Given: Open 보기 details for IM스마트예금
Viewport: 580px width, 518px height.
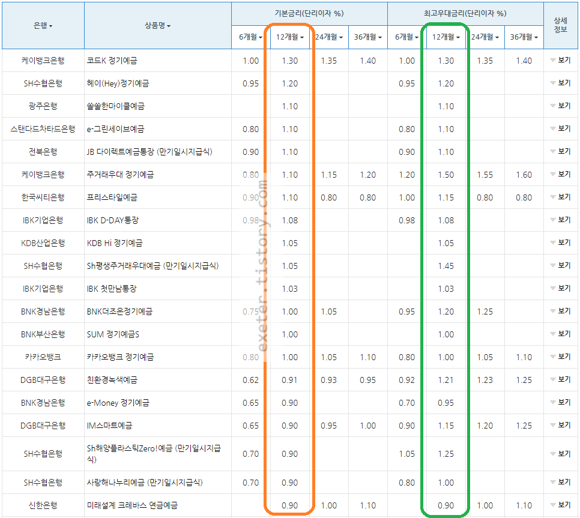Looking at the screenshot, I should [x=560, y=425].
